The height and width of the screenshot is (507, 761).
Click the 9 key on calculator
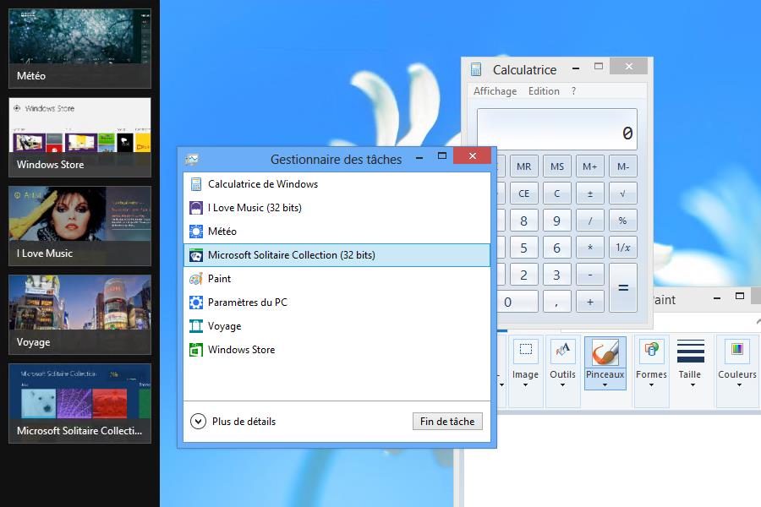coord(557,221)
